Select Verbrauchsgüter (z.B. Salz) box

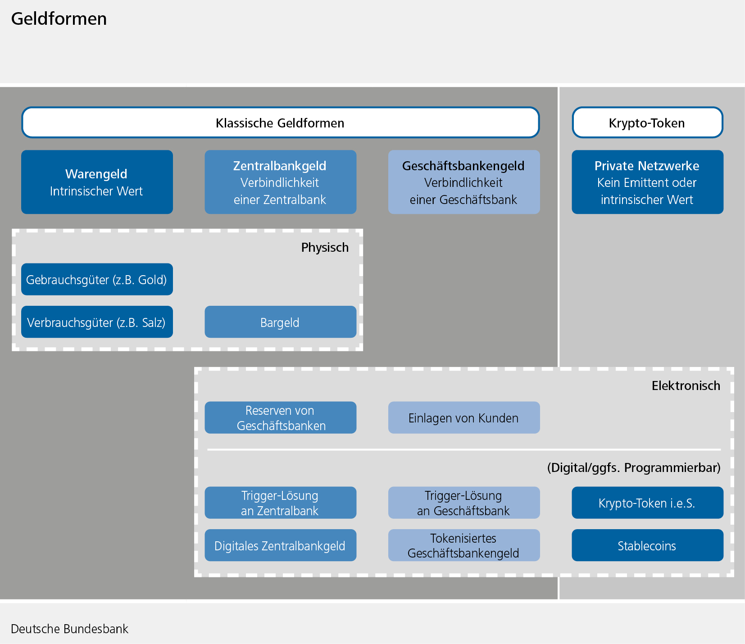(97, 322)
